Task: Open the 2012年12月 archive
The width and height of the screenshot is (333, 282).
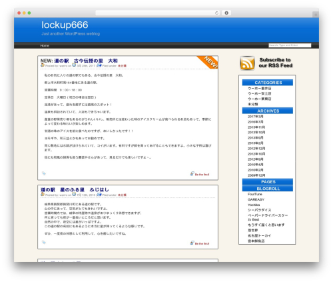Action: 256,149
